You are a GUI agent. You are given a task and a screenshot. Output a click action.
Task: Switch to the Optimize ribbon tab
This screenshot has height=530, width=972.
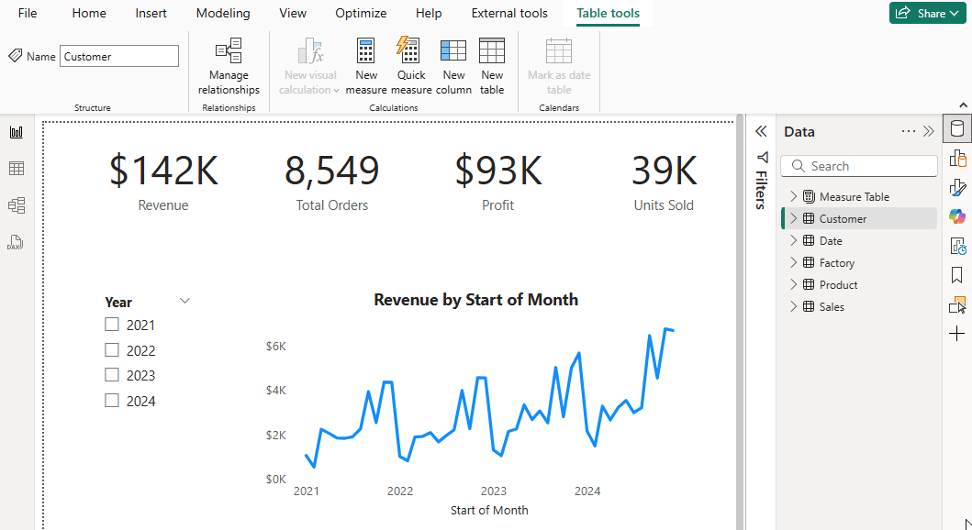click(x=361, y=13)
